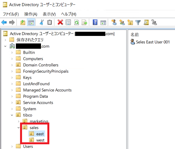Expand the LostAndFound container
Image resolution: width=175 pixels, height=149 pixels.
pyautogui.click(x=12, y=84)
